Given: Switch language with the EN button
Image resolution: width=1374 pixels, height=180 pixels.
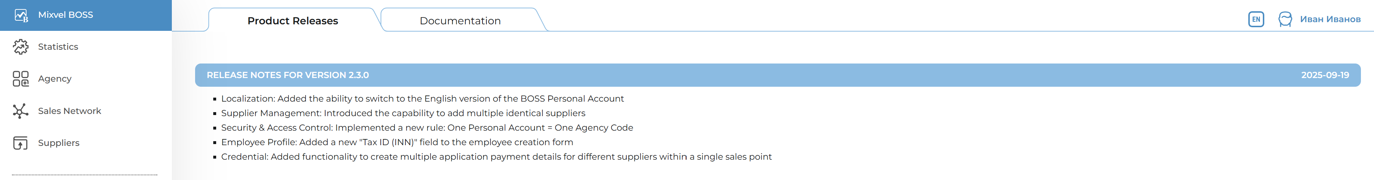Looking at the screenshot, I should click(1256, 20).
